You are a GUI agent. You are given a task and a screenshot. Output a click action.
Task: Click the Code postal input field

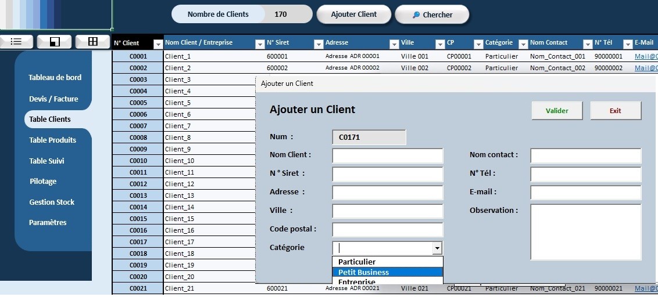(388, 230)
